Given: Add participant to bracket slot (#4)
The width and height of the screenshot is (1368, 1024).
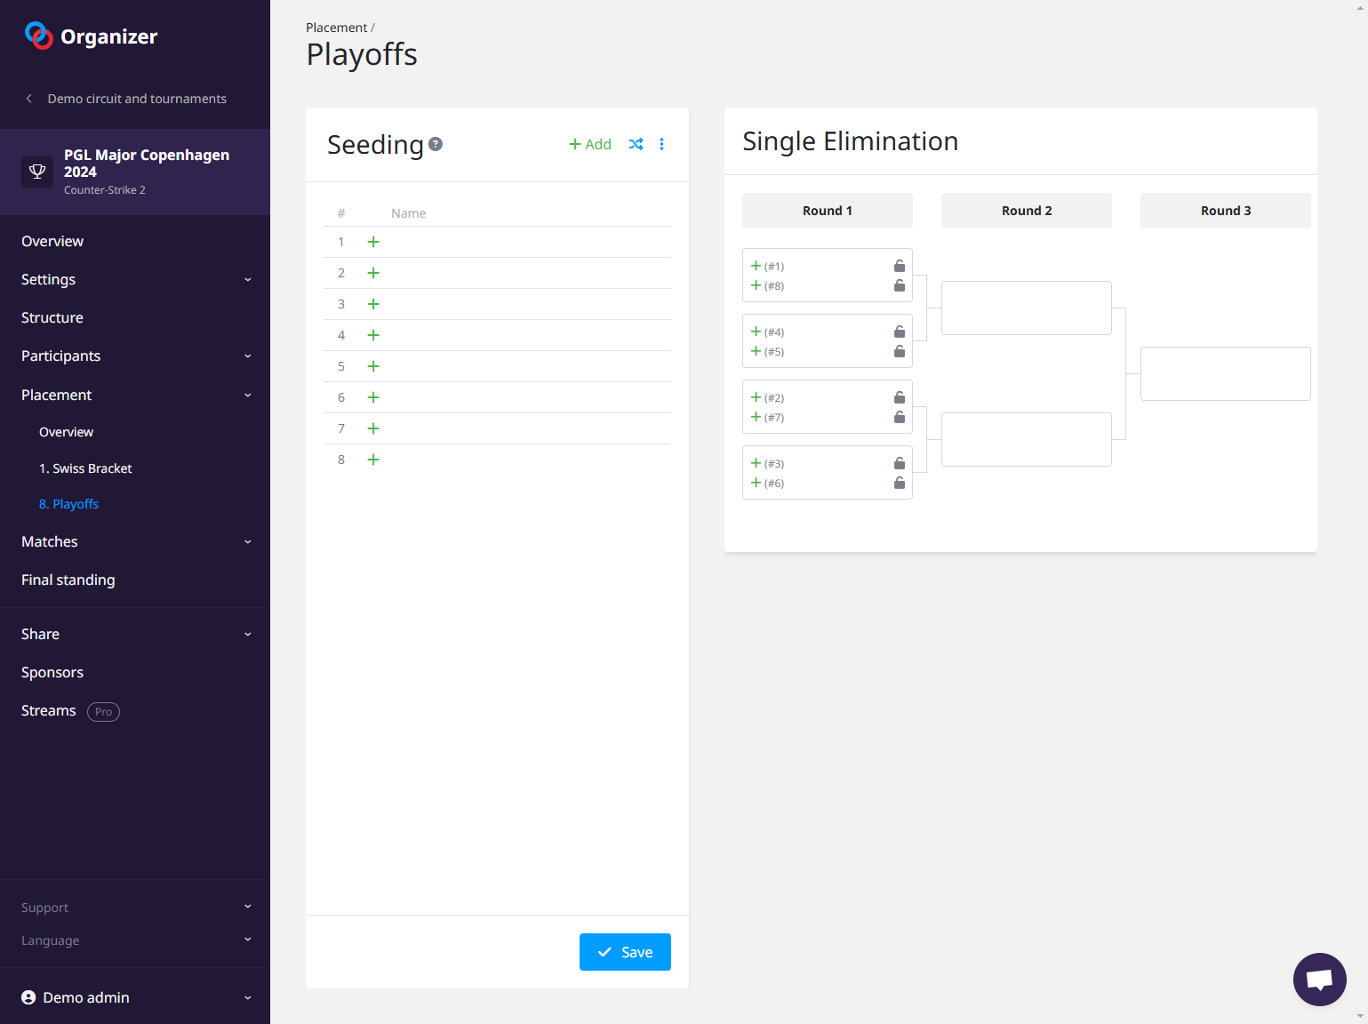Looking at the screenshot, I should tap(756, 332).
